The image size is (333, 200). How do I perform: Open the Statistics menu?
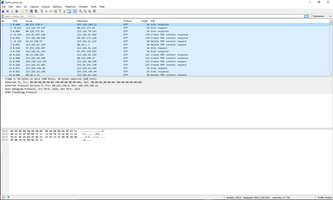point(57,7)
